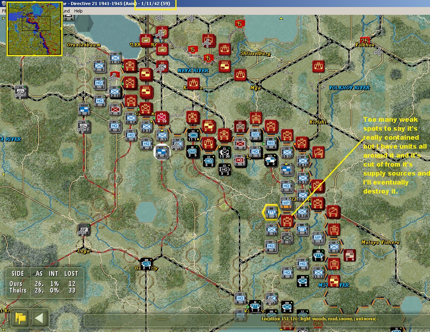Click the 'Shlisselburg' city label

pos(255,53)
